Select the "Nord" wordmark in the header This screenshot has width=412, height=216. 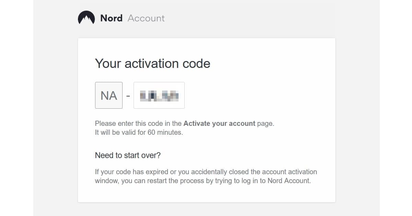pos(111,18)
